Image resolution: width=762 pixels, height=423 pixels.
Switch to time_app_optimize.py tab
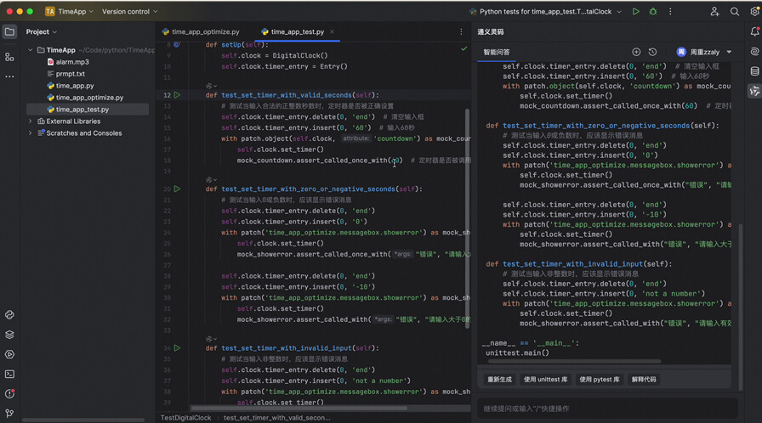(201, 32)
